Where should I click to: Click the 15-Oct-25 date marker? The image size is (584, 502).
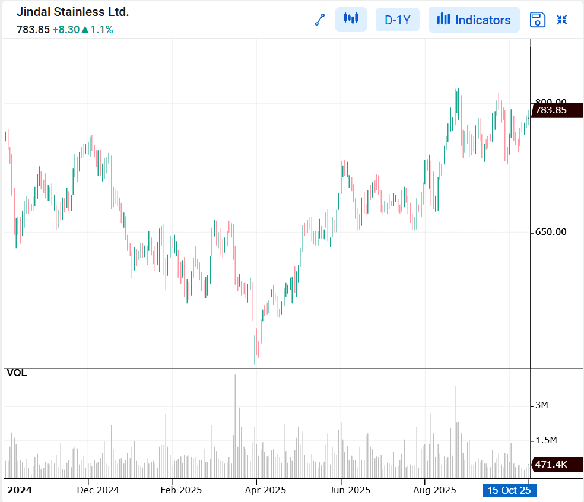509,490
